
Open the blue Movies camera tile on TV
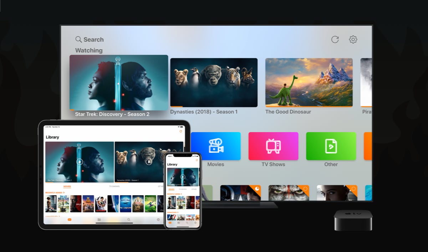[x=216, y=146]
